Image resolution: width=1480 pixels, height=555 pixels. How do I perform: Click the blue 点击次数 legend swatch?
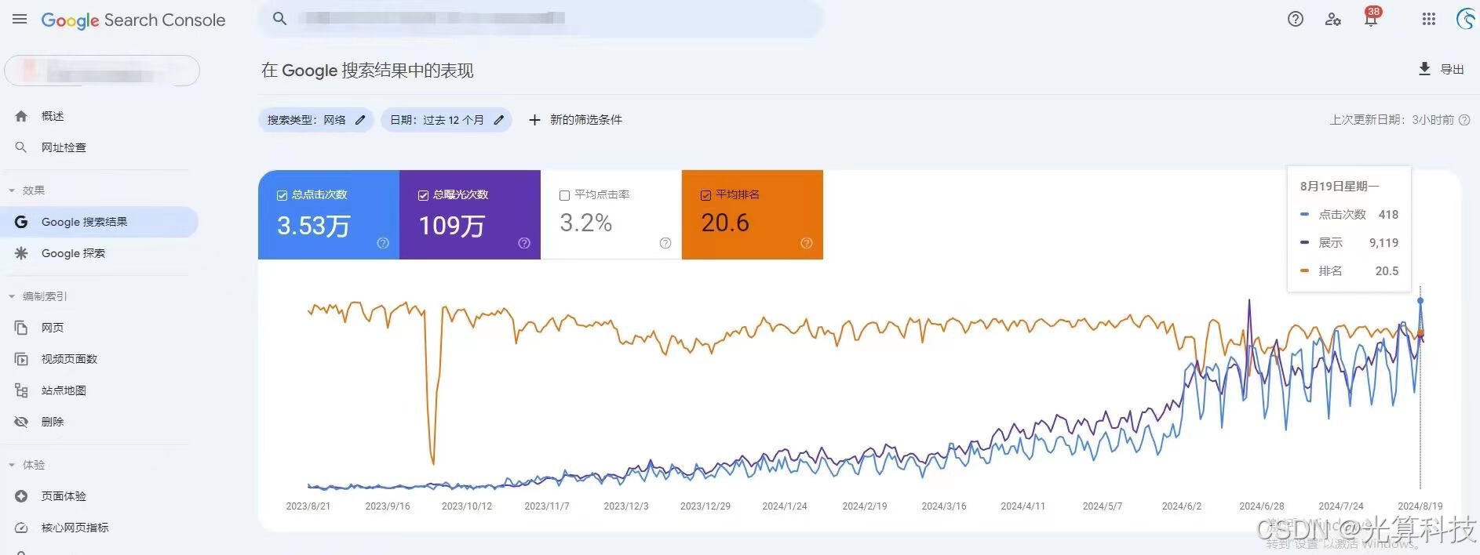coord(1304,214)
